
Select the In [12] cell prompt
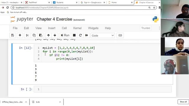pos(26,48)
